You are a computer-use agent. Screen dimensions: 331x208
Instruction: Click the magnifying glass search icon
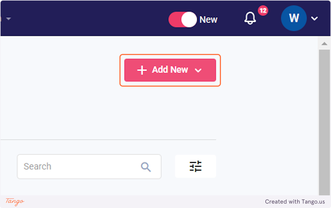tap(146, 167)
